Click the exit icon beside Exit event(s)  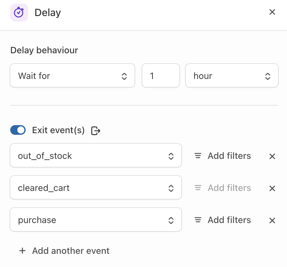pyautogui.click(x=96, y=131)
